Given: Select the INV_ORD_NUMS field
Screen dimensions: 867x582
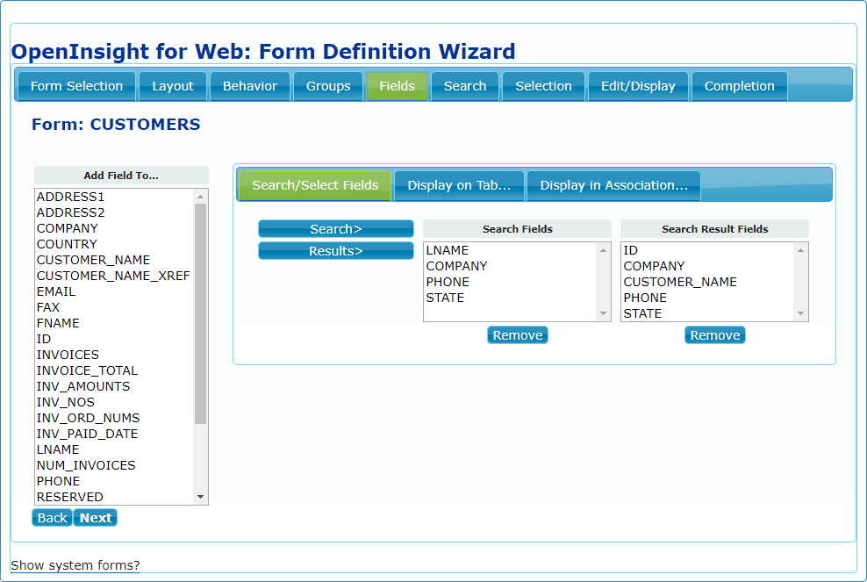Looking at the screenshot, I should [114, 418].
